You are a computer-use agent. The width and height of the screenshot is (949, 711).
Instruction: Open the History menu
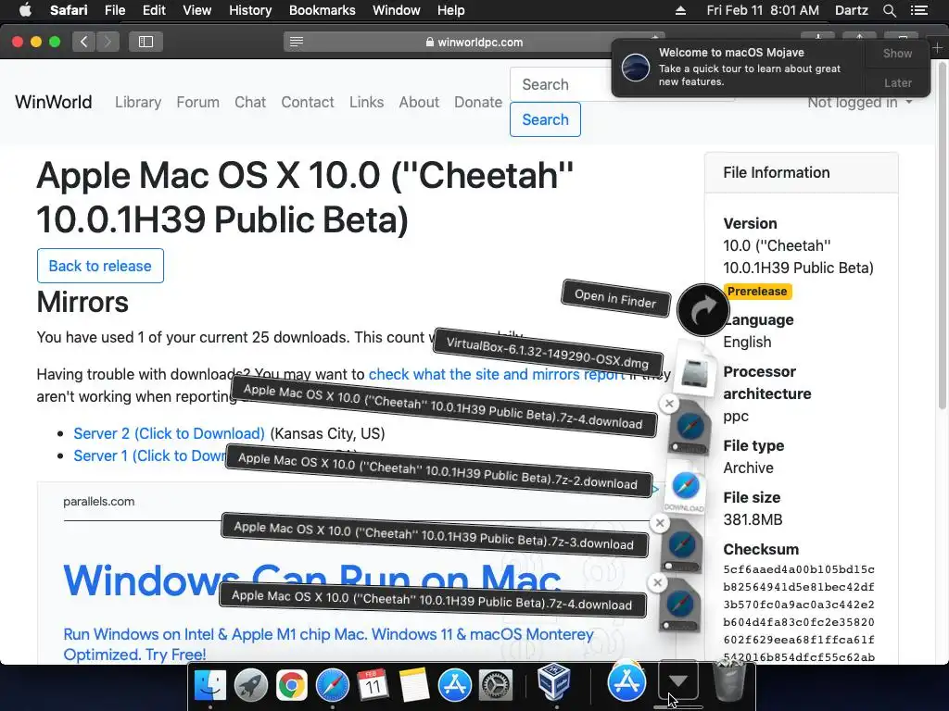(x=250, y=10)
